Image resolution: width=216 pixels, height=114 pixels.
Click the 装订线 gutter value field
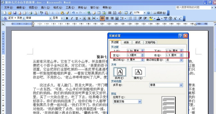pos(134,60)
